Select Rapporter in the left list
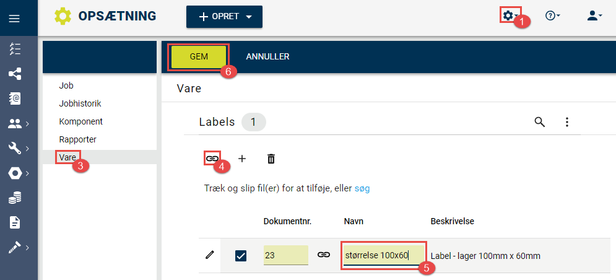Viewport: 616px width, 280px height. [x=78, y=139]
